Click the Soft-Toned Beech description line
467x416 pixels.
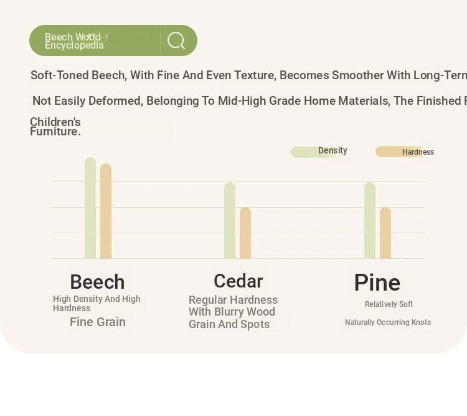pyautogui.click(x=248, y=75)
